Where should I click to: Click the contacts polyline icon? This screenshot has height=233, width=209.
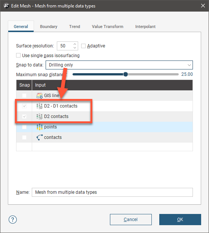pos(40,137)
